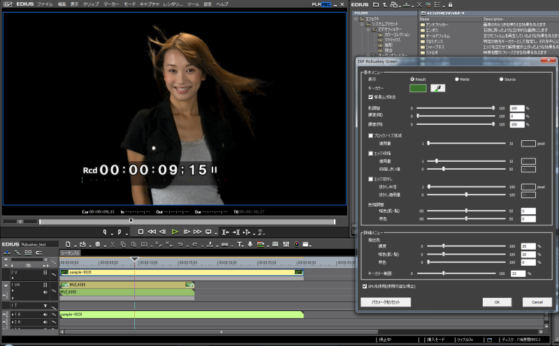Open the ヘルプ menu
This screenshot has height=346, width=559.
(x=222, y=4)
